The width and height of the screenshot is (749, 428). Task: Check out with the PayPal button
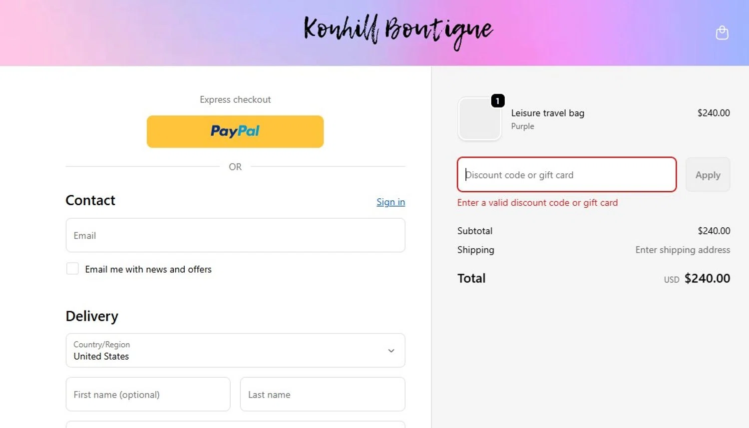pyautogui.click(x=235, y=132)
